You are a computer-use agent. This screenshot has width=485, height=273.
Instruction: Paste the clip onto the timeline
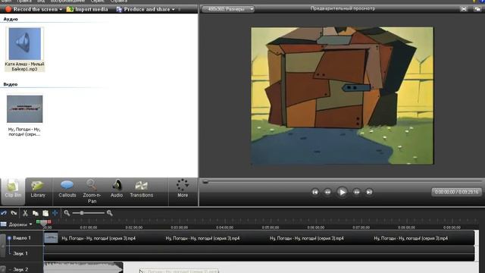(x=45, y=213)
